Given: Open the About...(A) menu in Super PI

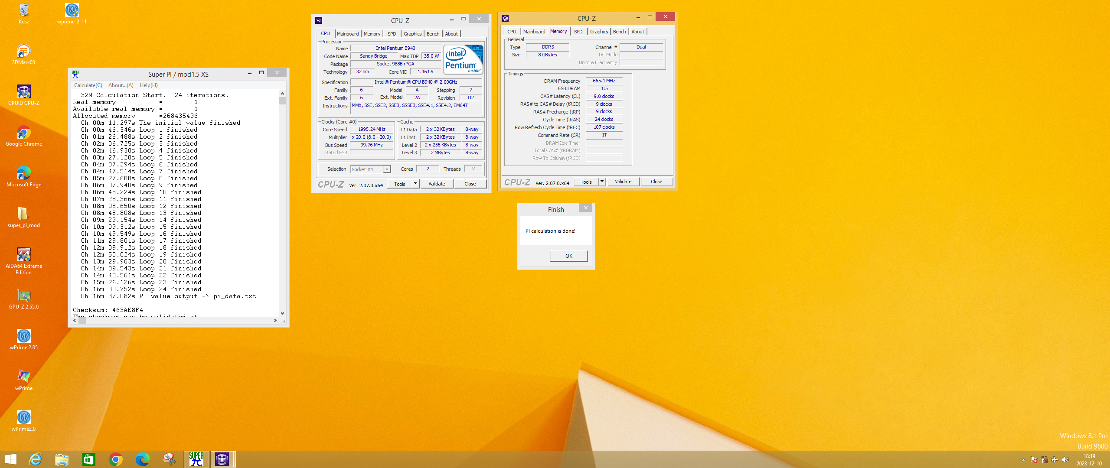Looking at the screenshot, I should pyautogui.click(x=121, y=85).
